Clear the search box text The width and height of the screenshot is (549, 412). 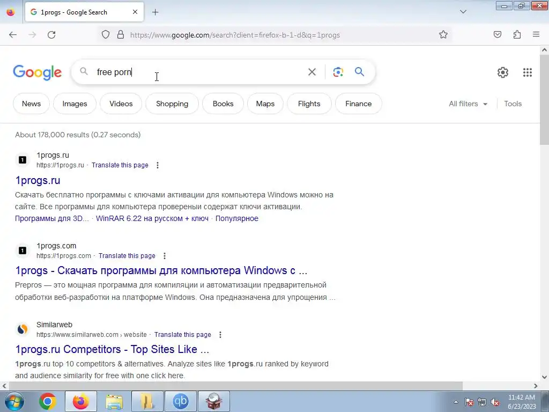point(311,72)
